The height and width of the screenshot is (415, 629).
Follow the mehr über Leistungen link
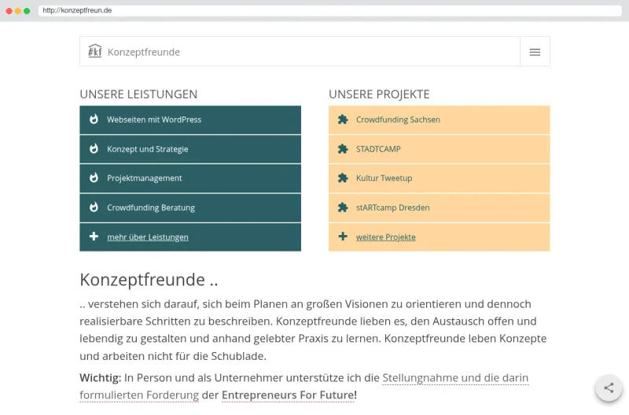point(148,237)
